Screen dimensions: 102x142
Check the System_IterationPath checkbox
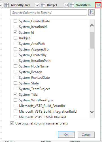15,60
